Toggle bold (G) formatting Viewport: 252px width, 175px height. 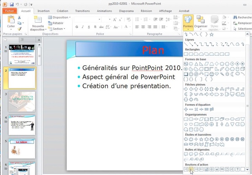pyautogui.click(x=77, y=27)
